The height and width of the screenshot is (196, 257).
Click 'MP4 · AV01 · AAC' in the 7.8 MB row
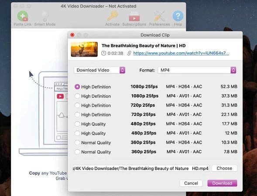point(184,152)
